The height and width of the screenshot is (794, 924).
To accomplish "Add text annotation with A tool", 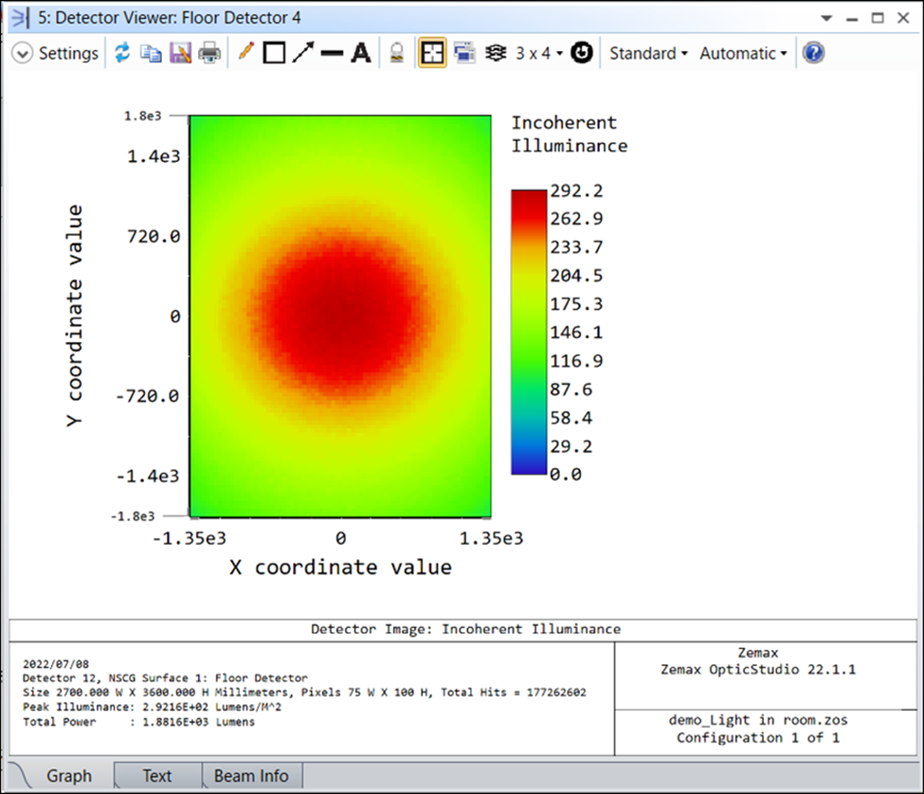I will [x=360, y=53].
